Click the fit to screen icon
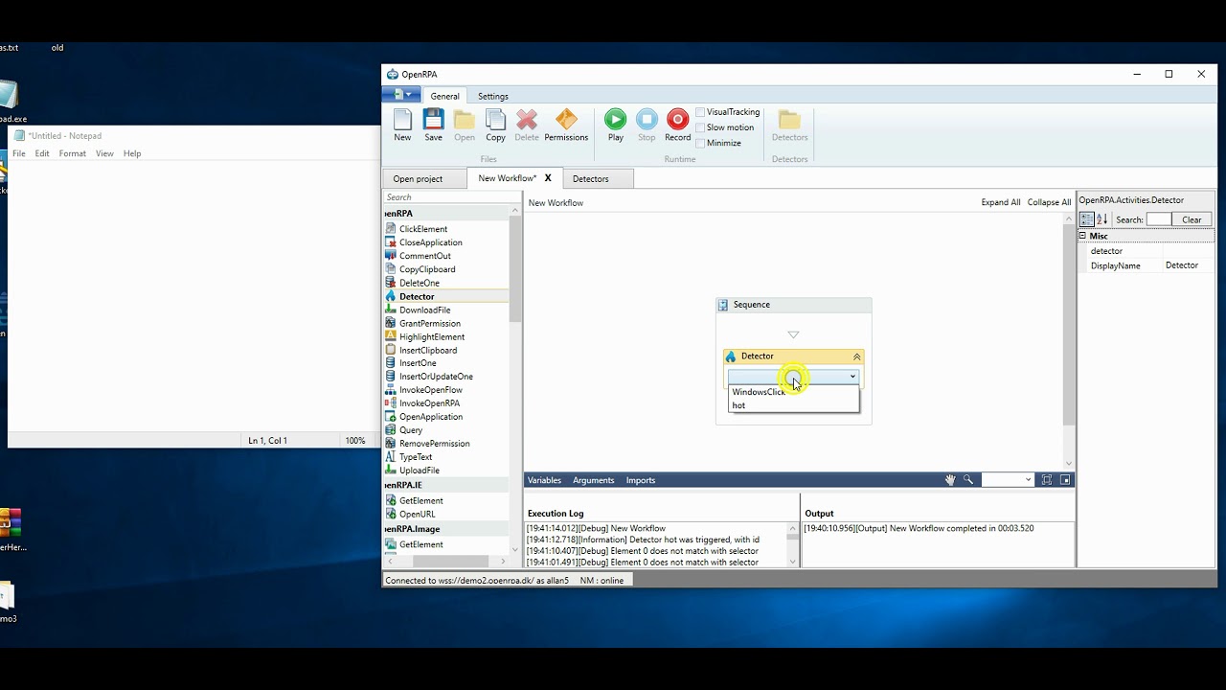This screenshot has height=690, width=1226. 1047,480
